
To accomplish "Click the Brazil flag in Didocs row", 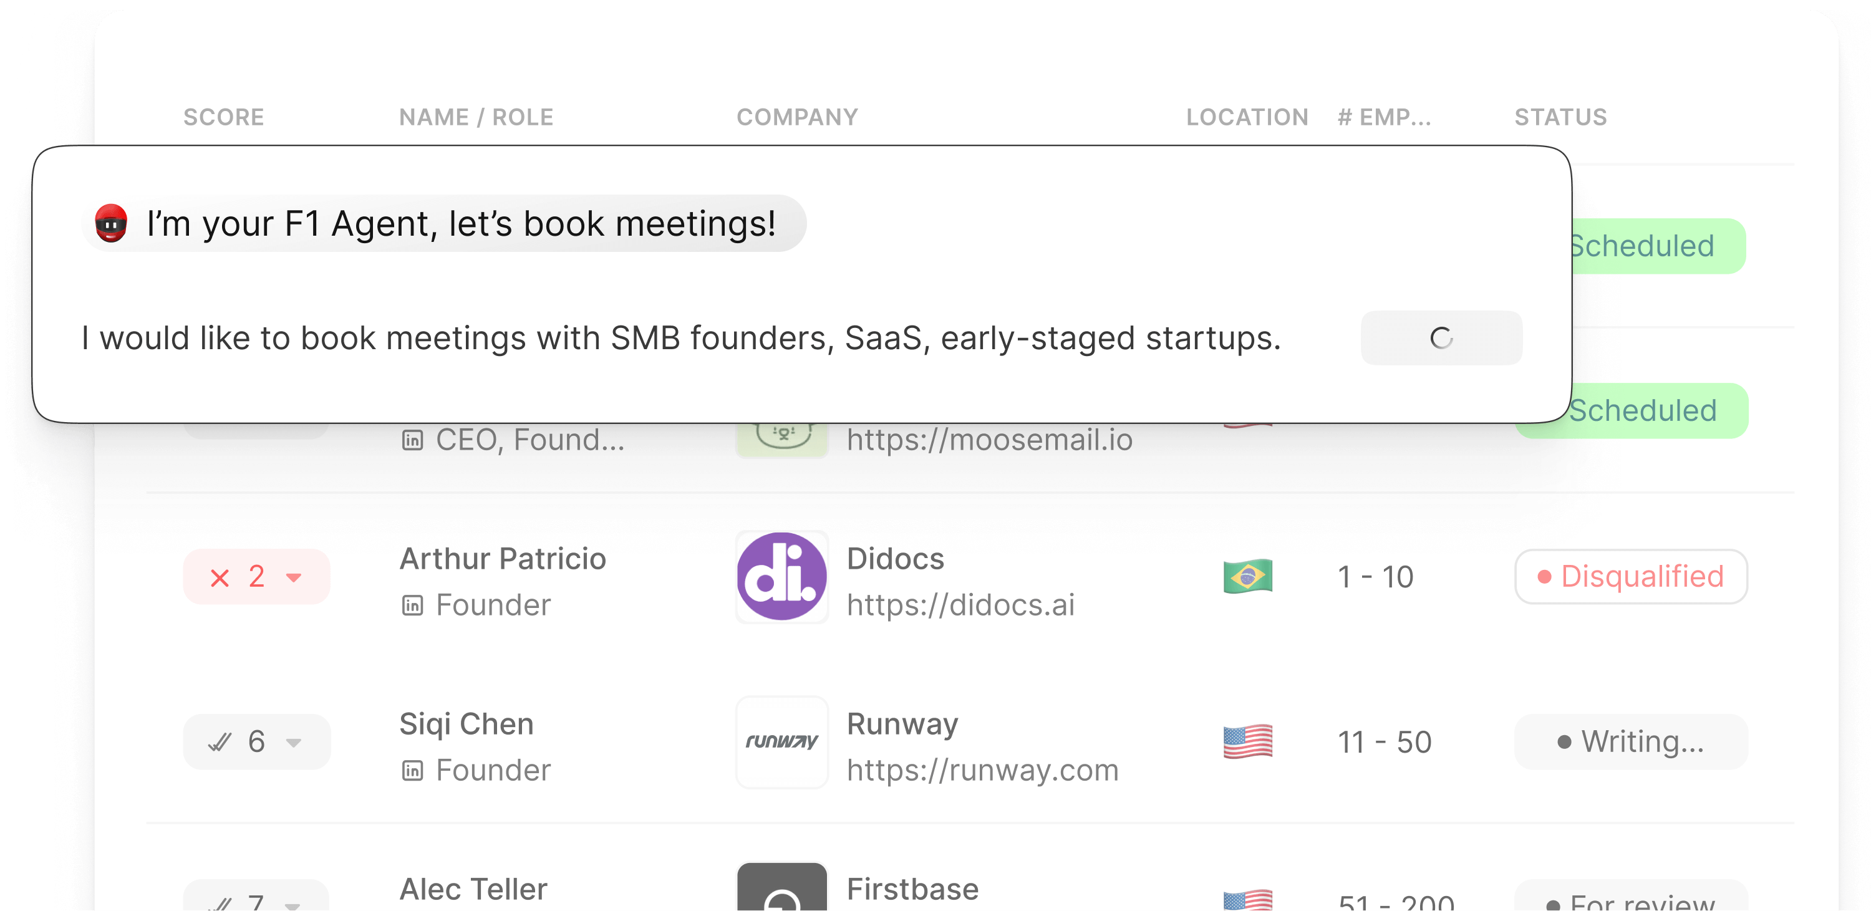I will tap(1247, 576).
